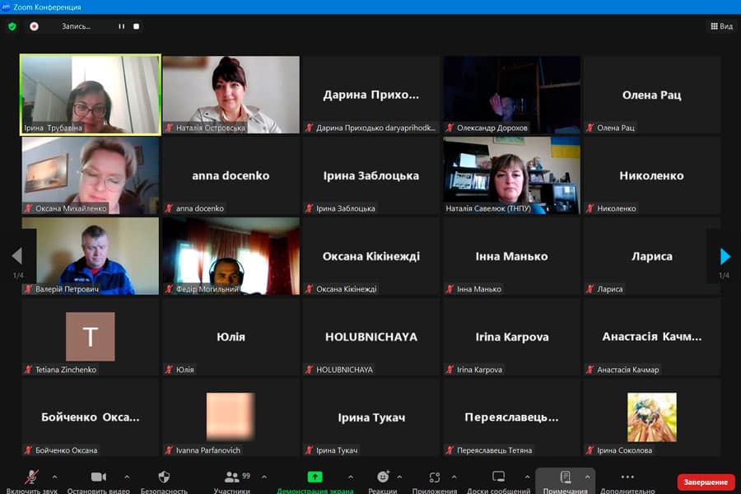Click the Оксана Кікінежді large name text
741x494 pixels.
(371, 256)
